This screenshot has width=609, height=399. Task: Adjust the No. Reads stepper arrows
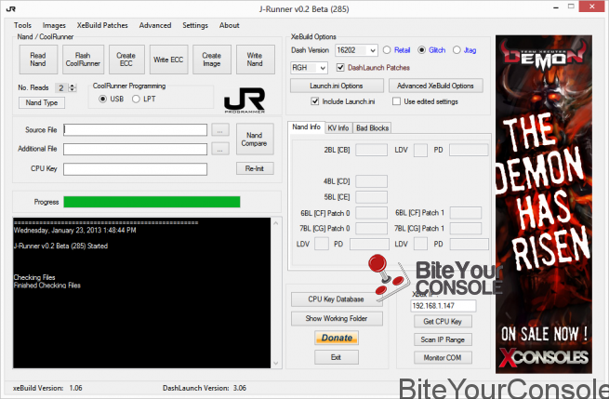[73, 87]
